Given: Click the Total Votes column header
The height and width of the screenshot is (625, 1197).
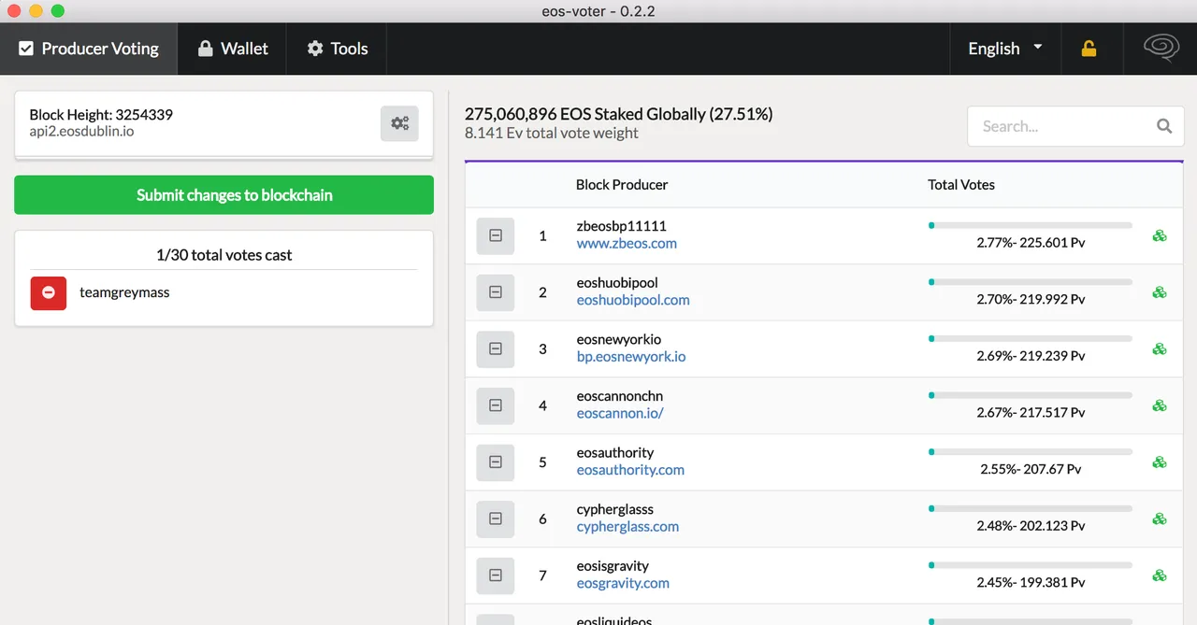Looking at the screenshot, I should 961,184.
